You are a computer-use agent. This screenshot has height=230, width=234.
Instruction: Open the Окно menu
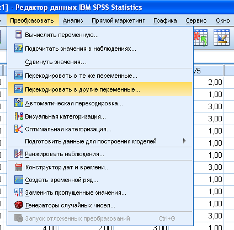pos(223,20)
